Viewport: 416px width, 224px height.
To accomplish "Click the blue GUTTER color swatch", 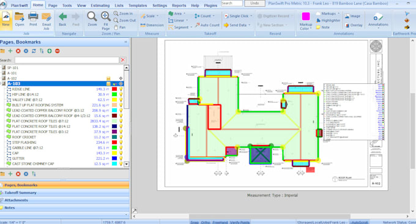I will point(114,159).
